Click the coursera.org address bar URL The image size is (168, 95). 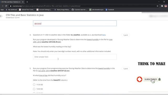tap(46, 6)
